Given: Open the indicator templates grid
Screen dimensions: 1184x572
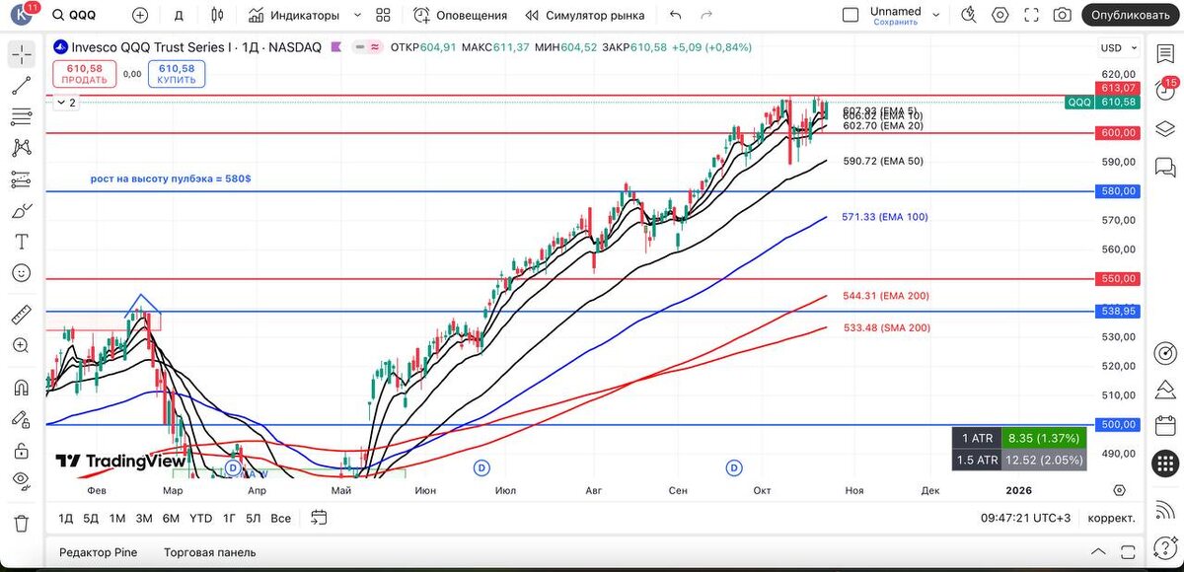Looking at the screenshot, I should coord(383,15).
